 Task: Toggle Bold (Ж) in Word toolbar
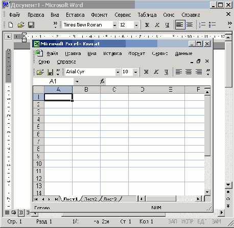point(147,25)
